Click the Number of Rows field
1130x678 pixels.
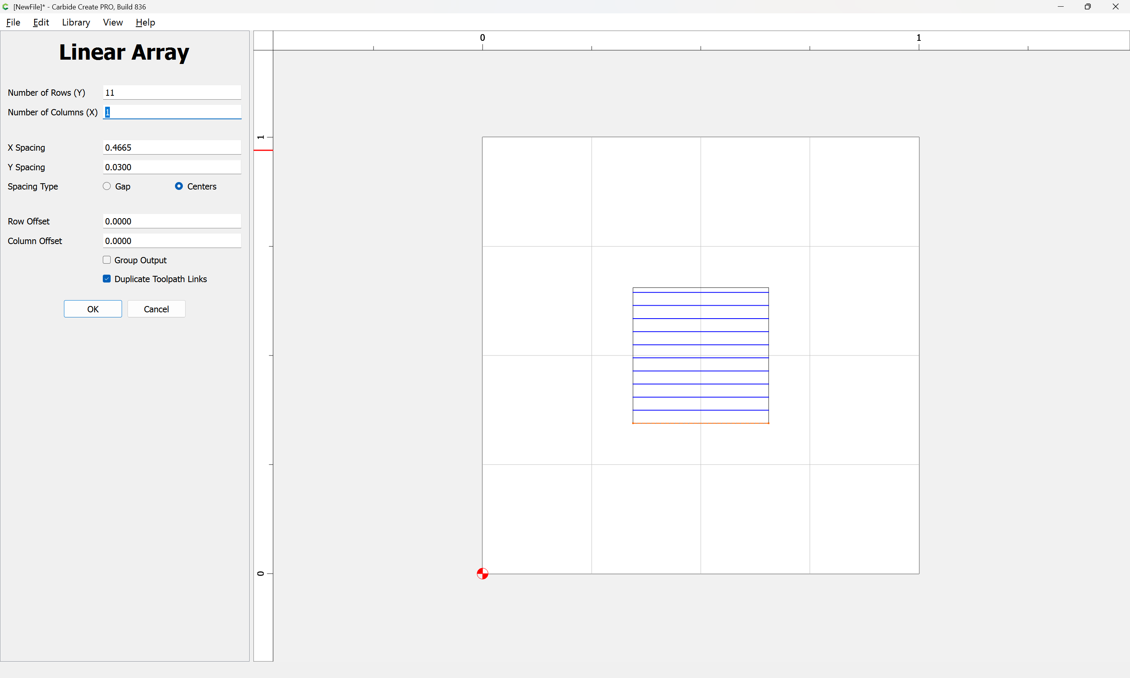[x=172, y=93]
